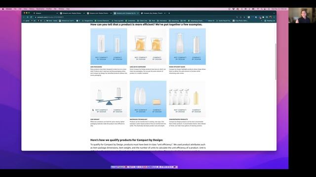Open the Apple menu
The width and height of the screenshot is (316, 177).
coord(3,9)
